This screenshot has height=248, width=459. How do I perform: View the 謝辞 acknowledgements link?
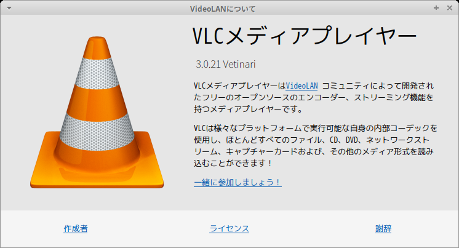point(383,229)
